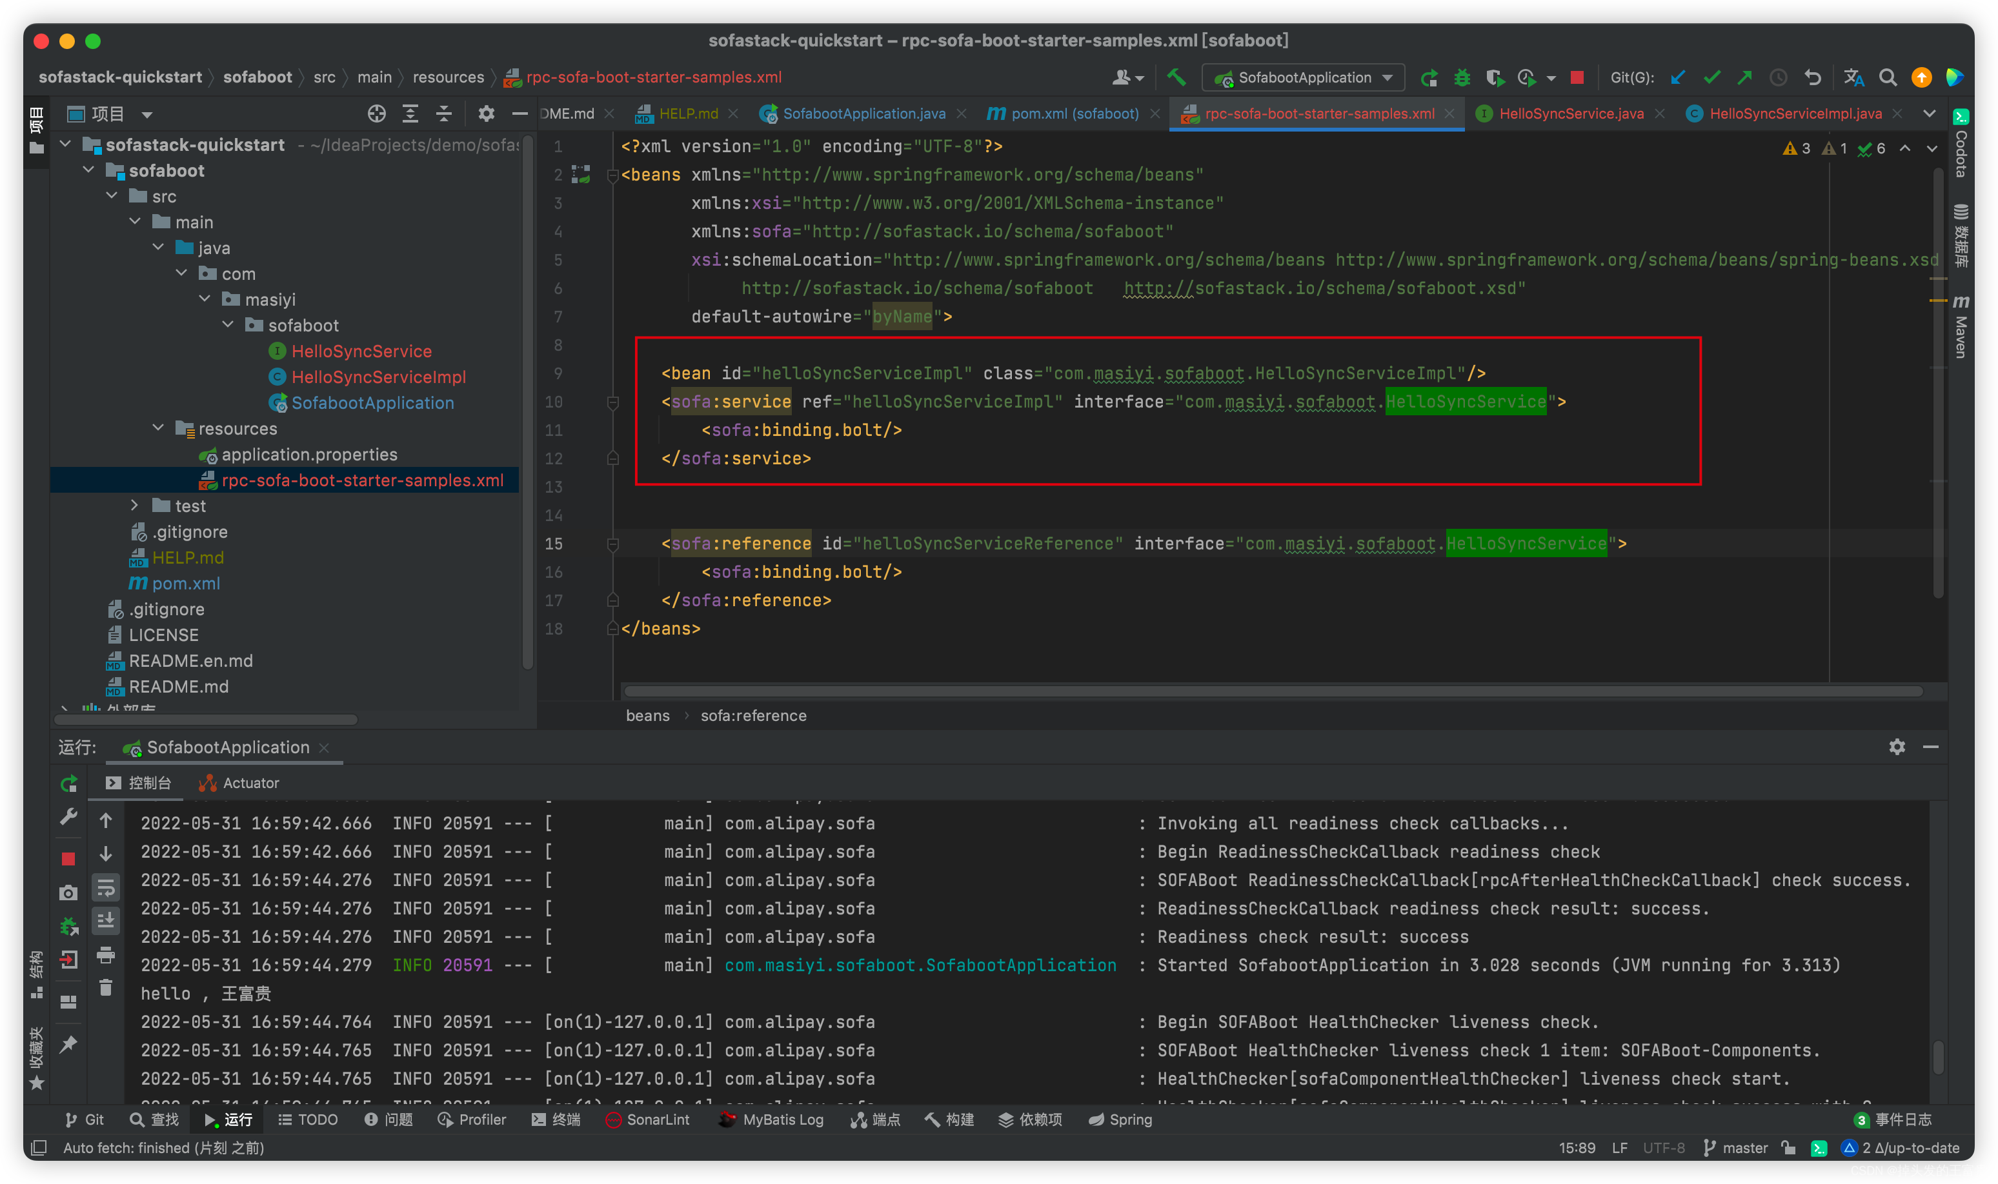
Task: Click the orange IDE update arrow icon
Action: pos(1921,77)
